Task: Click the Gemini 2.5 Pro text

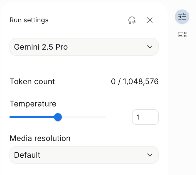Action: [x=41, y=47]
